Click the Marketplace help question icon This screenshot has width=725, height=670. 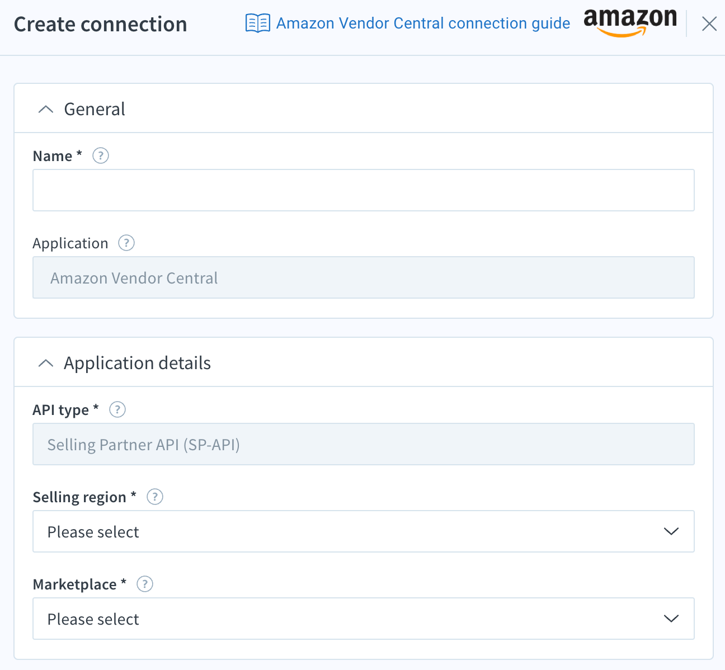tap(145, 584)
